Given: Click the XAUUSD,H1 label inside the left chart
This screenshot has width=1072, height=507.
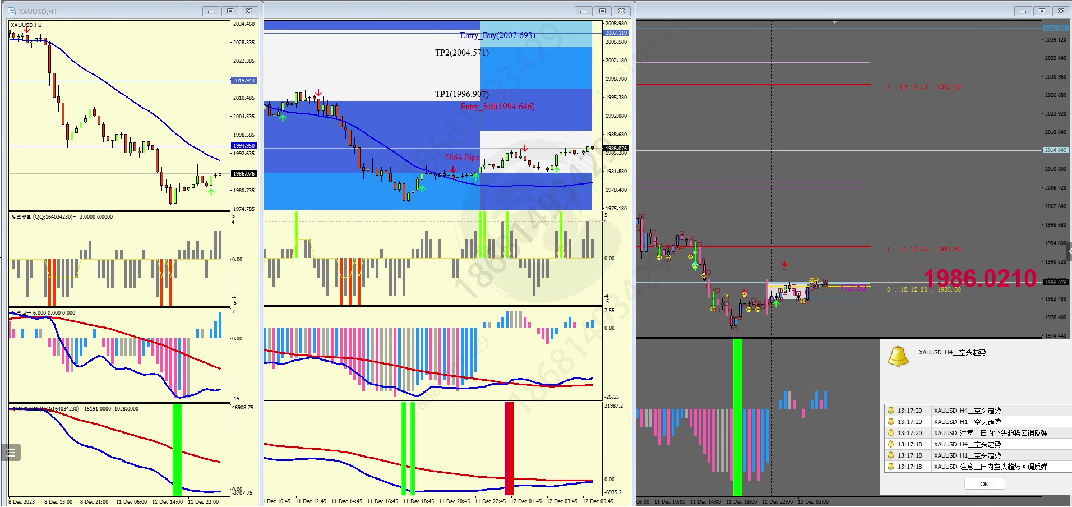Looking at the screenshot, I should pyautogui.click(x=26, y=25).
